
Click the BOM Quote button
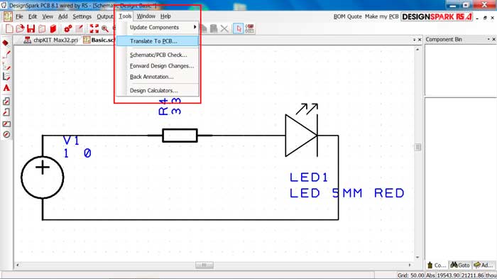click(x=347, y=16)
